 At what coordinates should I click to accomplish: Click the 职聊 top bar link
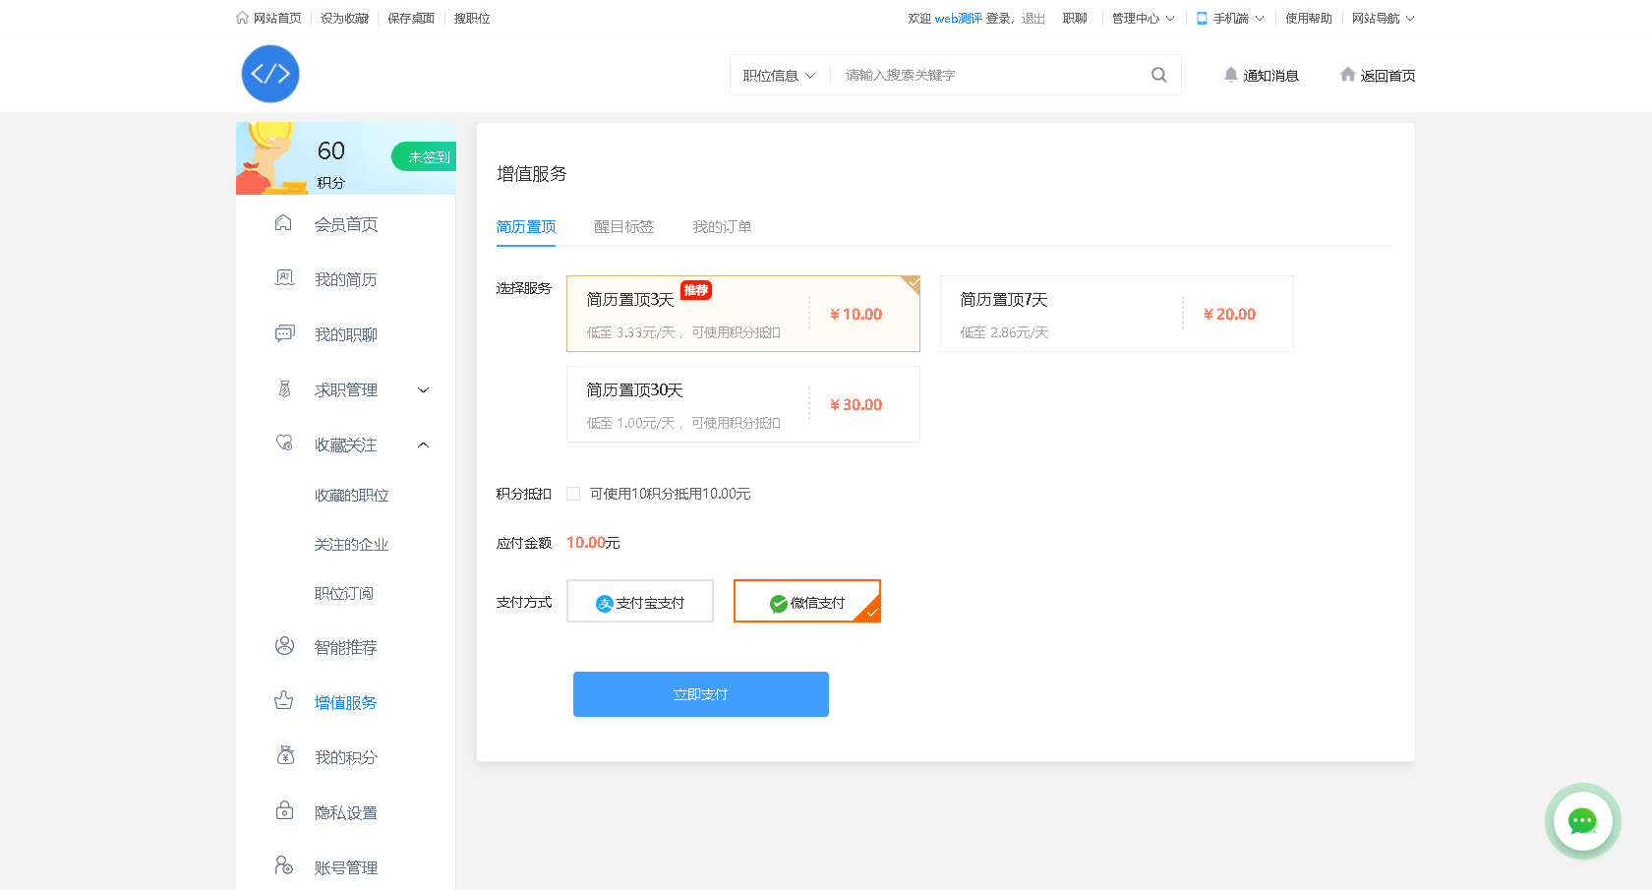click(x=1075, y=18)
